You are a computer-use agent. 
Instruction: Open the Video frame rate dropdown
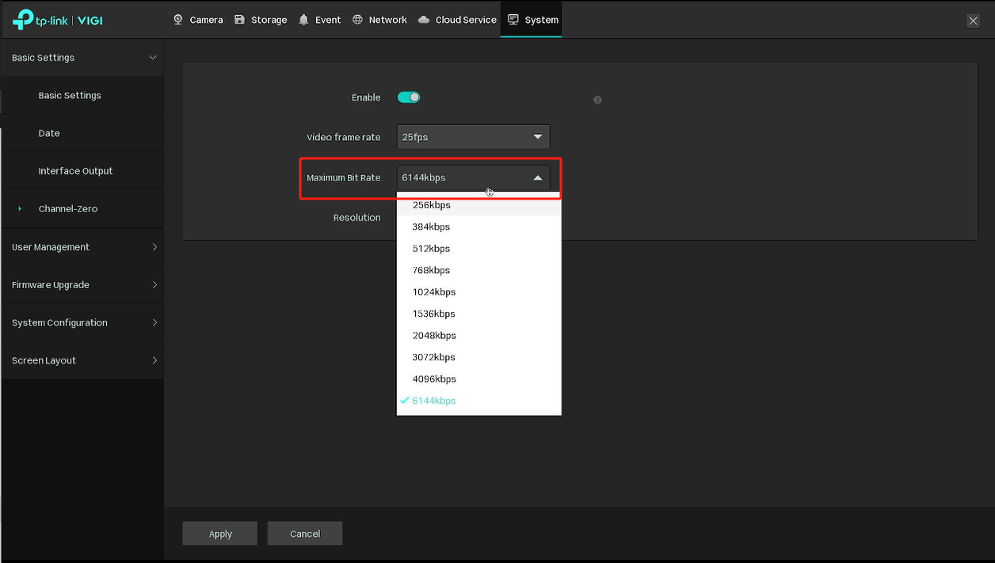point(473,137)
